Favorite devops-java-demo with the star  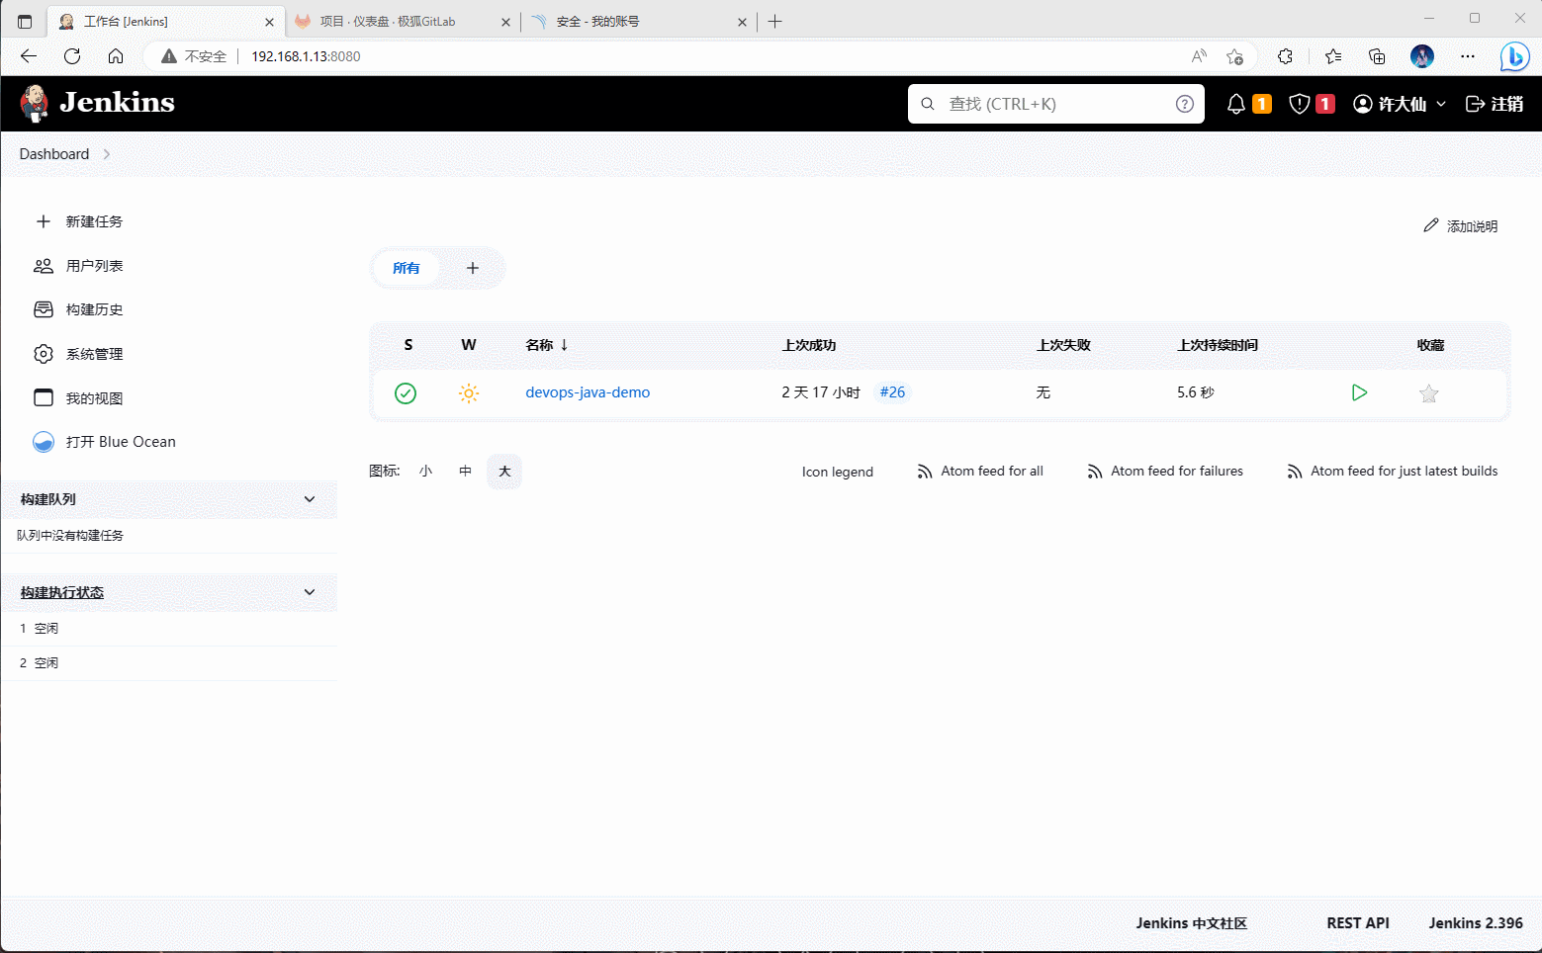(1428, 393)
